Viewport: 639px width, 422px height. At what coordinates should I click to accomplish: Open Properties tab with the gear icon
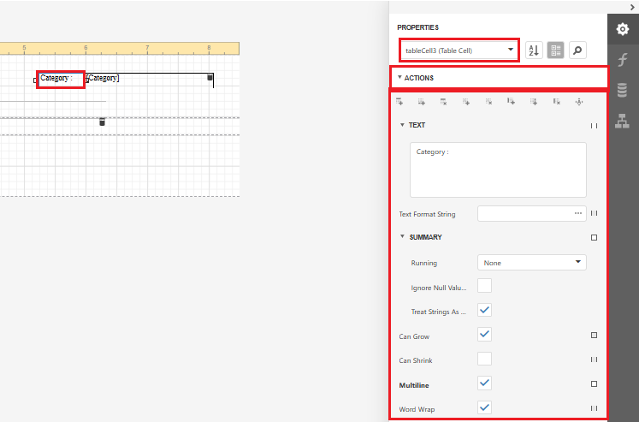(x=623, y=29)
